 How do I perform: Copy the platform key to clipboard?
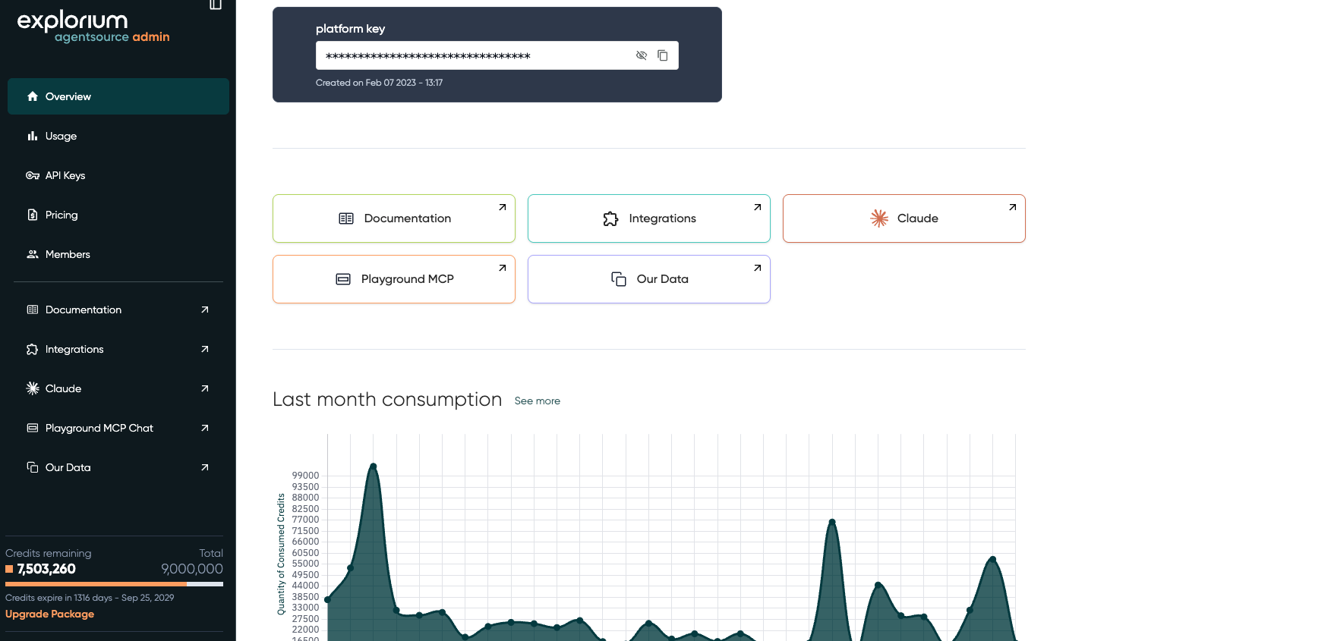tap(663, 55)
